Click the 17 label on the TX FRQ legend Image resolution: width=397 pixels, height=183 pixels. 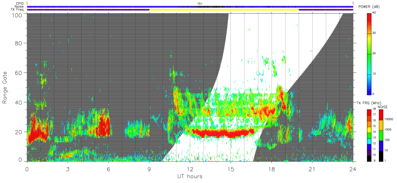374,115
